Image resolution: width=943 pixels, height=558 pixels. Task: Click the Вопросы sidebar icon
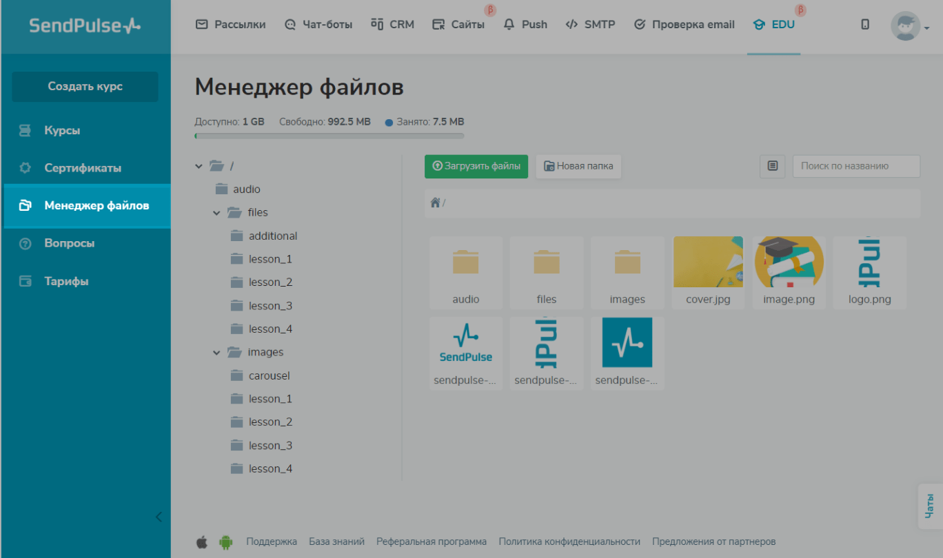pyautogui.click(x=26, y=243)
